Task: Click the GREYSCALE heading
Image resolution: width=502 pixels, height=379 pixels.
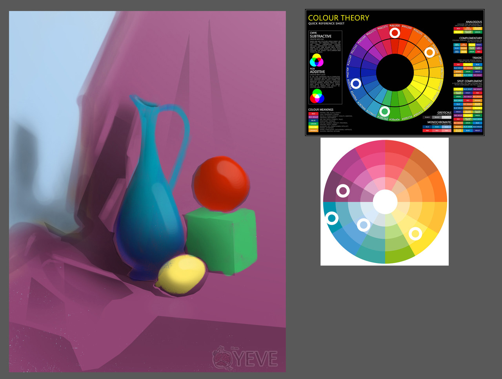Action: pos(444,112)
